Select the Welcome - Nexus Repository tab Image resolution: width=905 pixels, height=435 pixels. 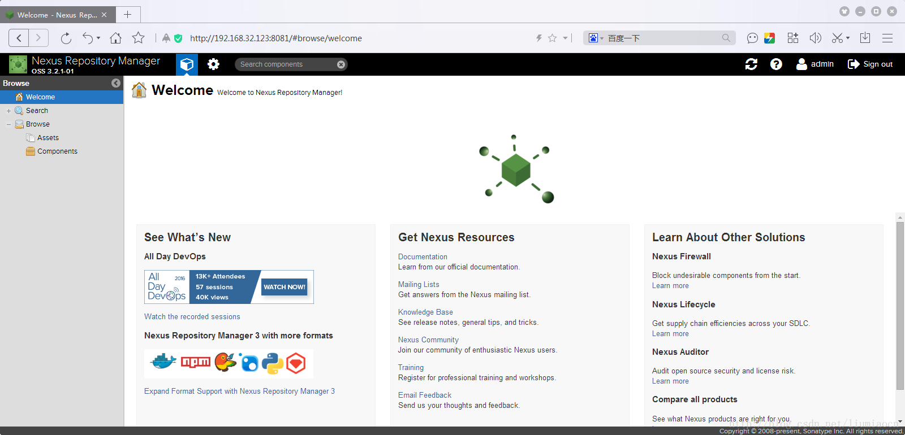point(57,15)
